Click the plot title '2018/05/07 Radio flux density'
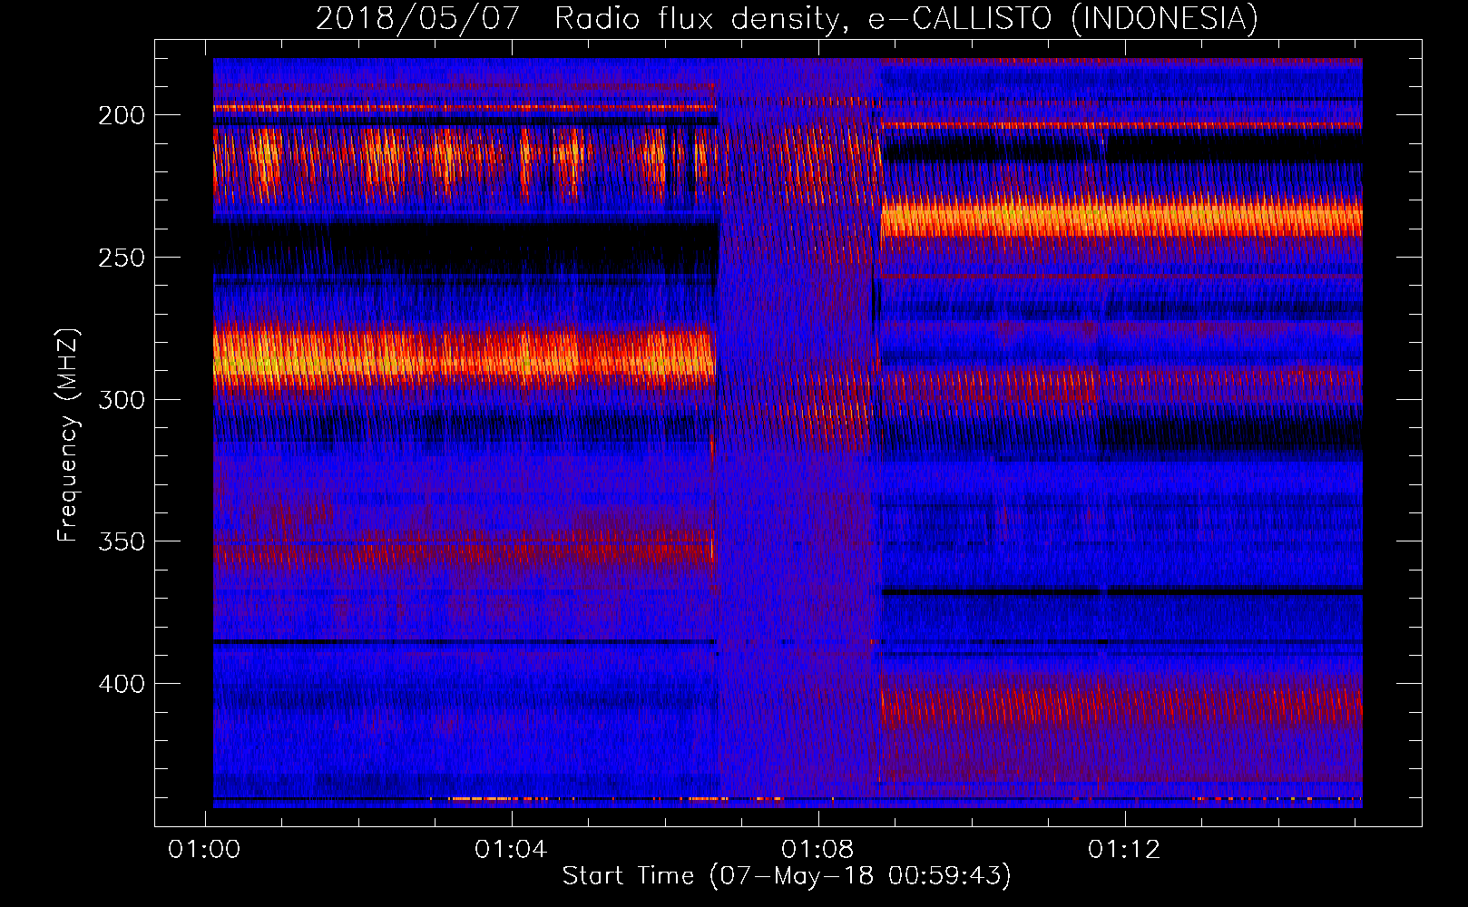 coord(581,18)
